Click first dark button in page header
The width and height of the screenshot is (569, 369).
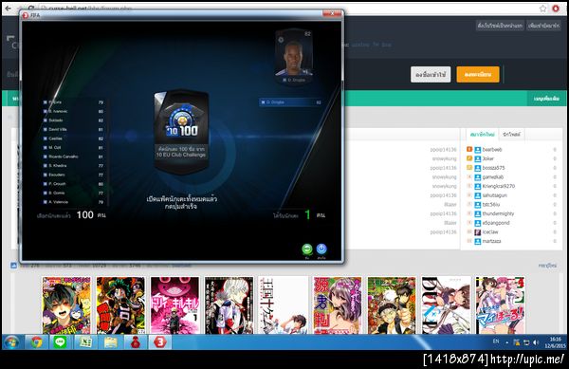500,26
